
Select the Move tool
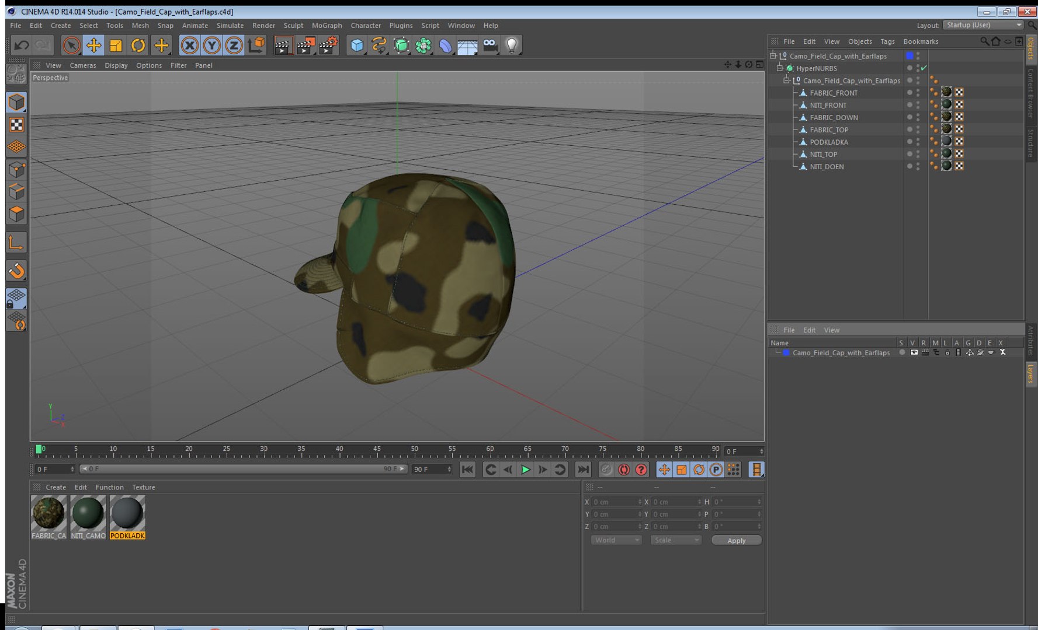tap(93, 45)
